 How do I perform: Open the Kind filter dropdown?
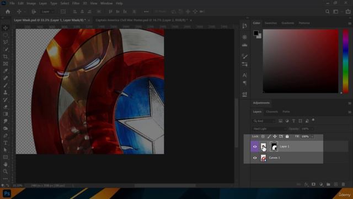pyautogui.click(x=264, y=121)
